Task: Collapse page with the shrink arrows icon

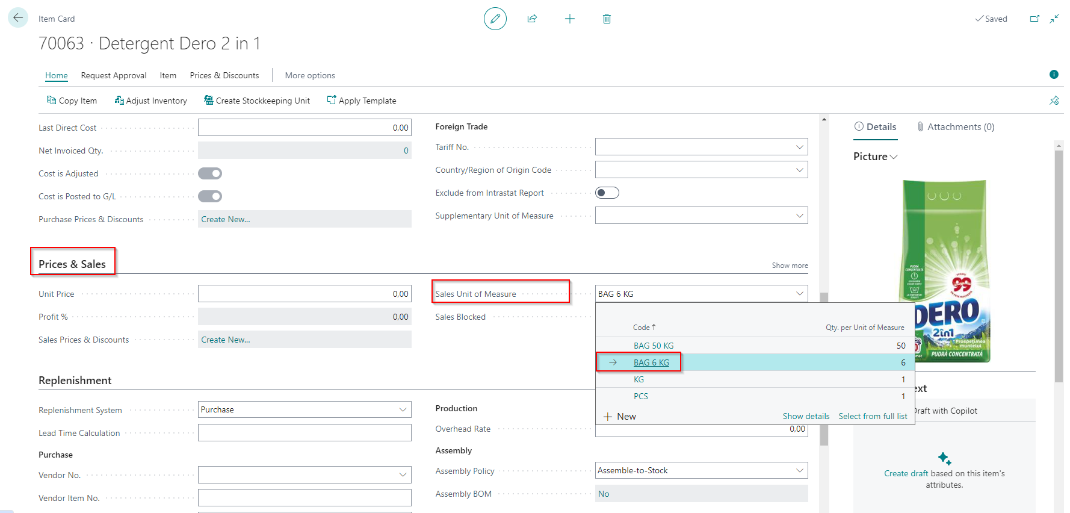Action: pos(1054,19)
